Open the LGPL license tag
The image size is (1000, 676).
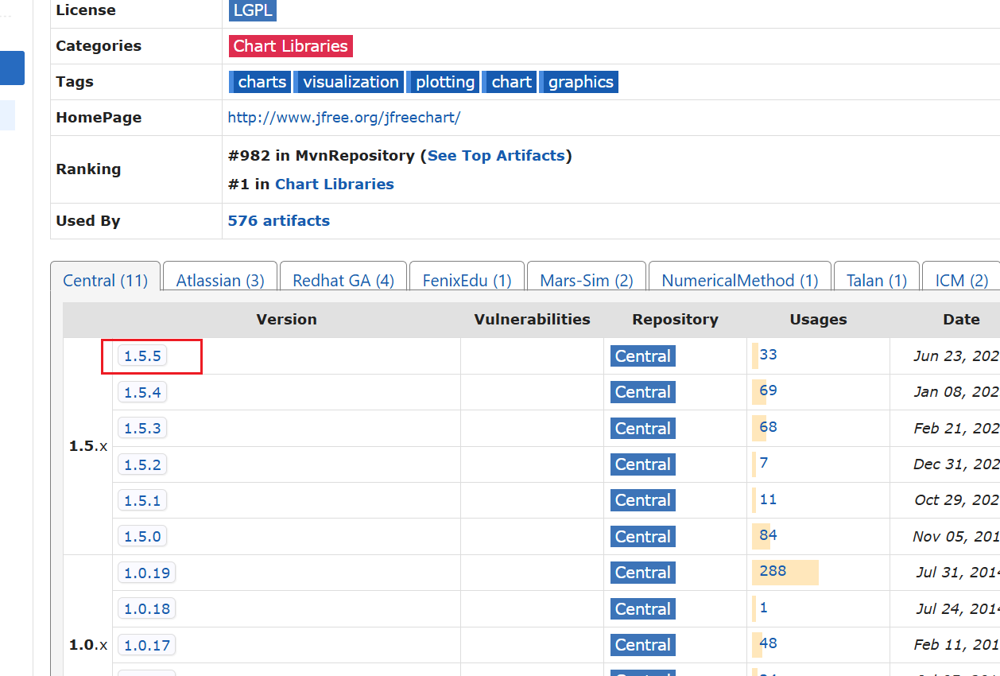click(252, 10)
